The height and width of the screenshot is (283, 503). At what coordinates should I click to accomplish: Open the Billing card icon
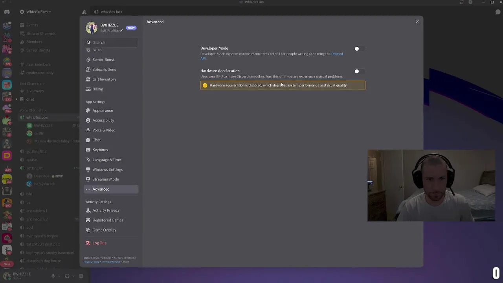coord(88,89)
